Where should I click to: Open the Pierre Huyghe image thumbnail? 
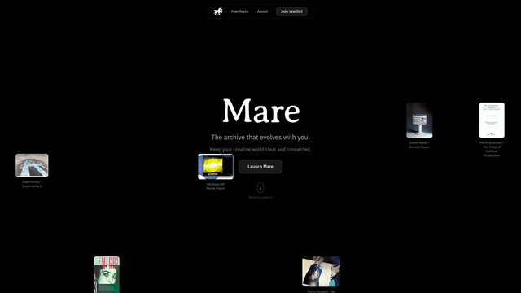click(x=321, y=271)
